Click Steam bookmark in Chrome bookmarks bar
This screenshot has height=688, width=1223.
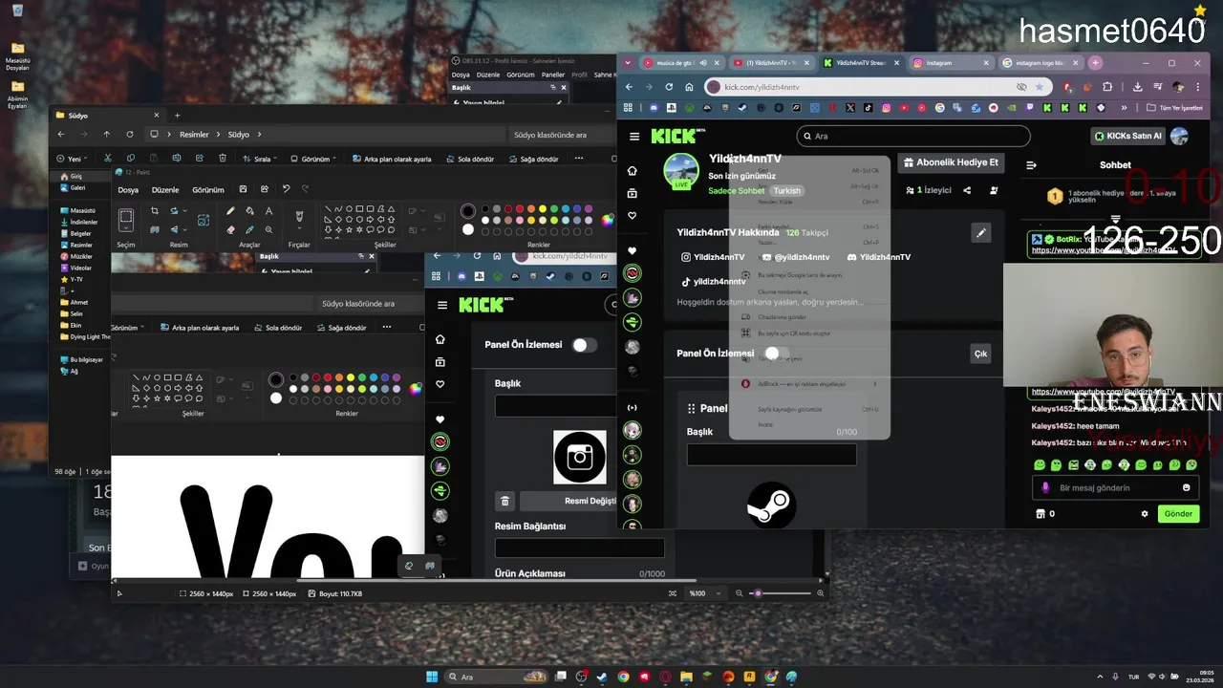[x=741, y=108]
